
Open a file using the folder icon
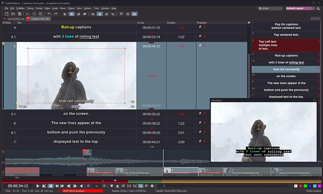pyautogui.click(x=13, y=14)
